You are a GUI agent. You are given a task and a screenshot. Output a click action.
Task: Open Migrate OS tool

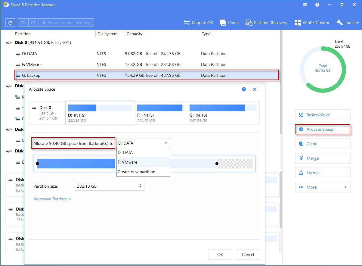coord(198,23)
